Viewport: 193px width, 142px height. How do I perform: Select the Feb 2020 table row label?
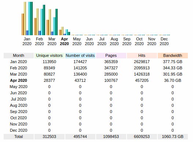click(19, 68)
